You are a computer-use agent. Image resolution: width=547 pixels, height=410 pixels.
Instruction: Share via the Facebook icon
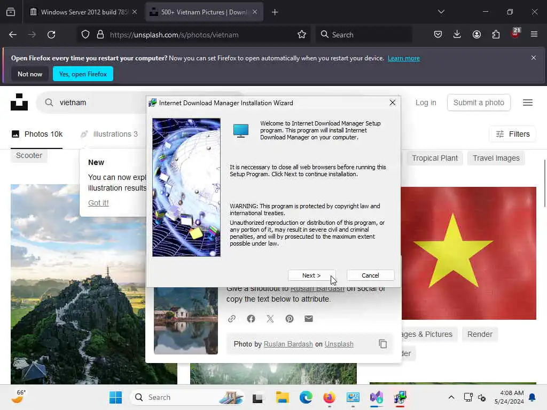click(x=251, y=319)
